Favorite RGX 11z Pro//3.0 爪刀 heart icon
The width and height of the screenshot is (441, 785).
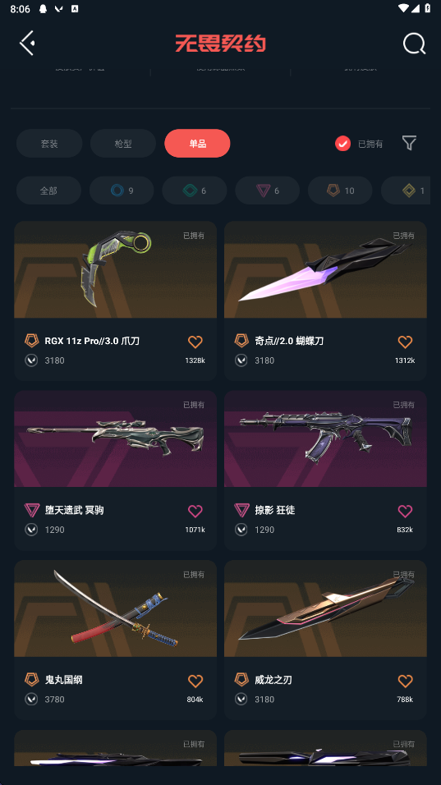click(x=195, y=342)
